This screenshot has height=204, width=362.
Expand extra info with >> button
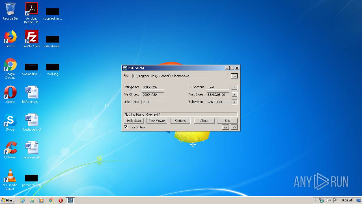point(225,127)
